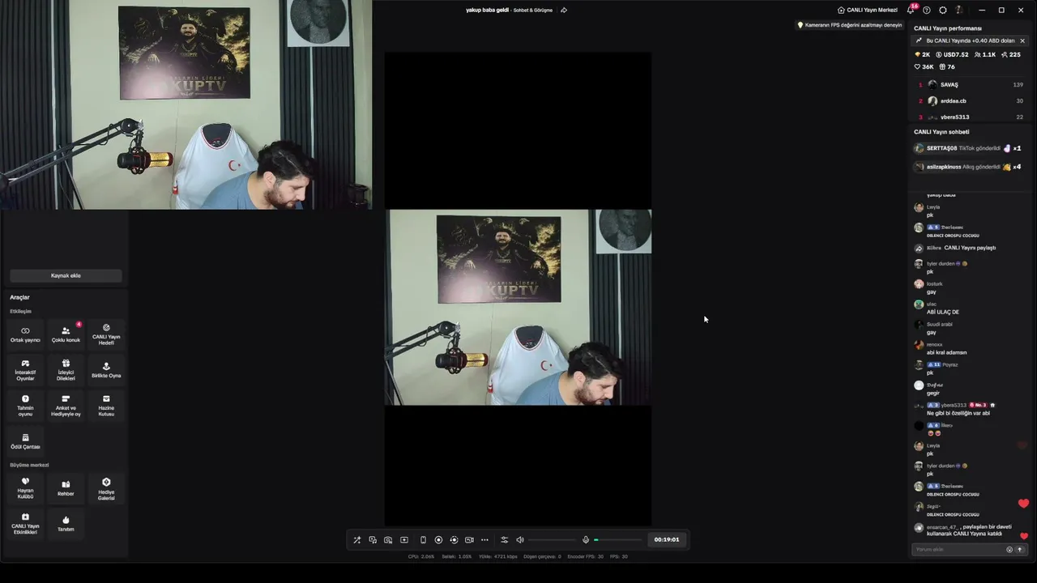Viewport: 1037px width, 583px height.
Task: Mute the speaker output
Action: pos(520,540)
